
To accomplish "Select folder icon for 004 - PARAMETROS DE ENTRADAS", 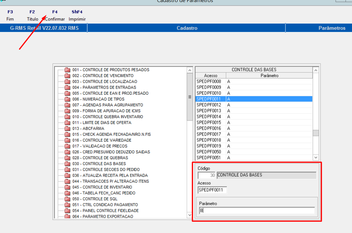I will 68,87.
